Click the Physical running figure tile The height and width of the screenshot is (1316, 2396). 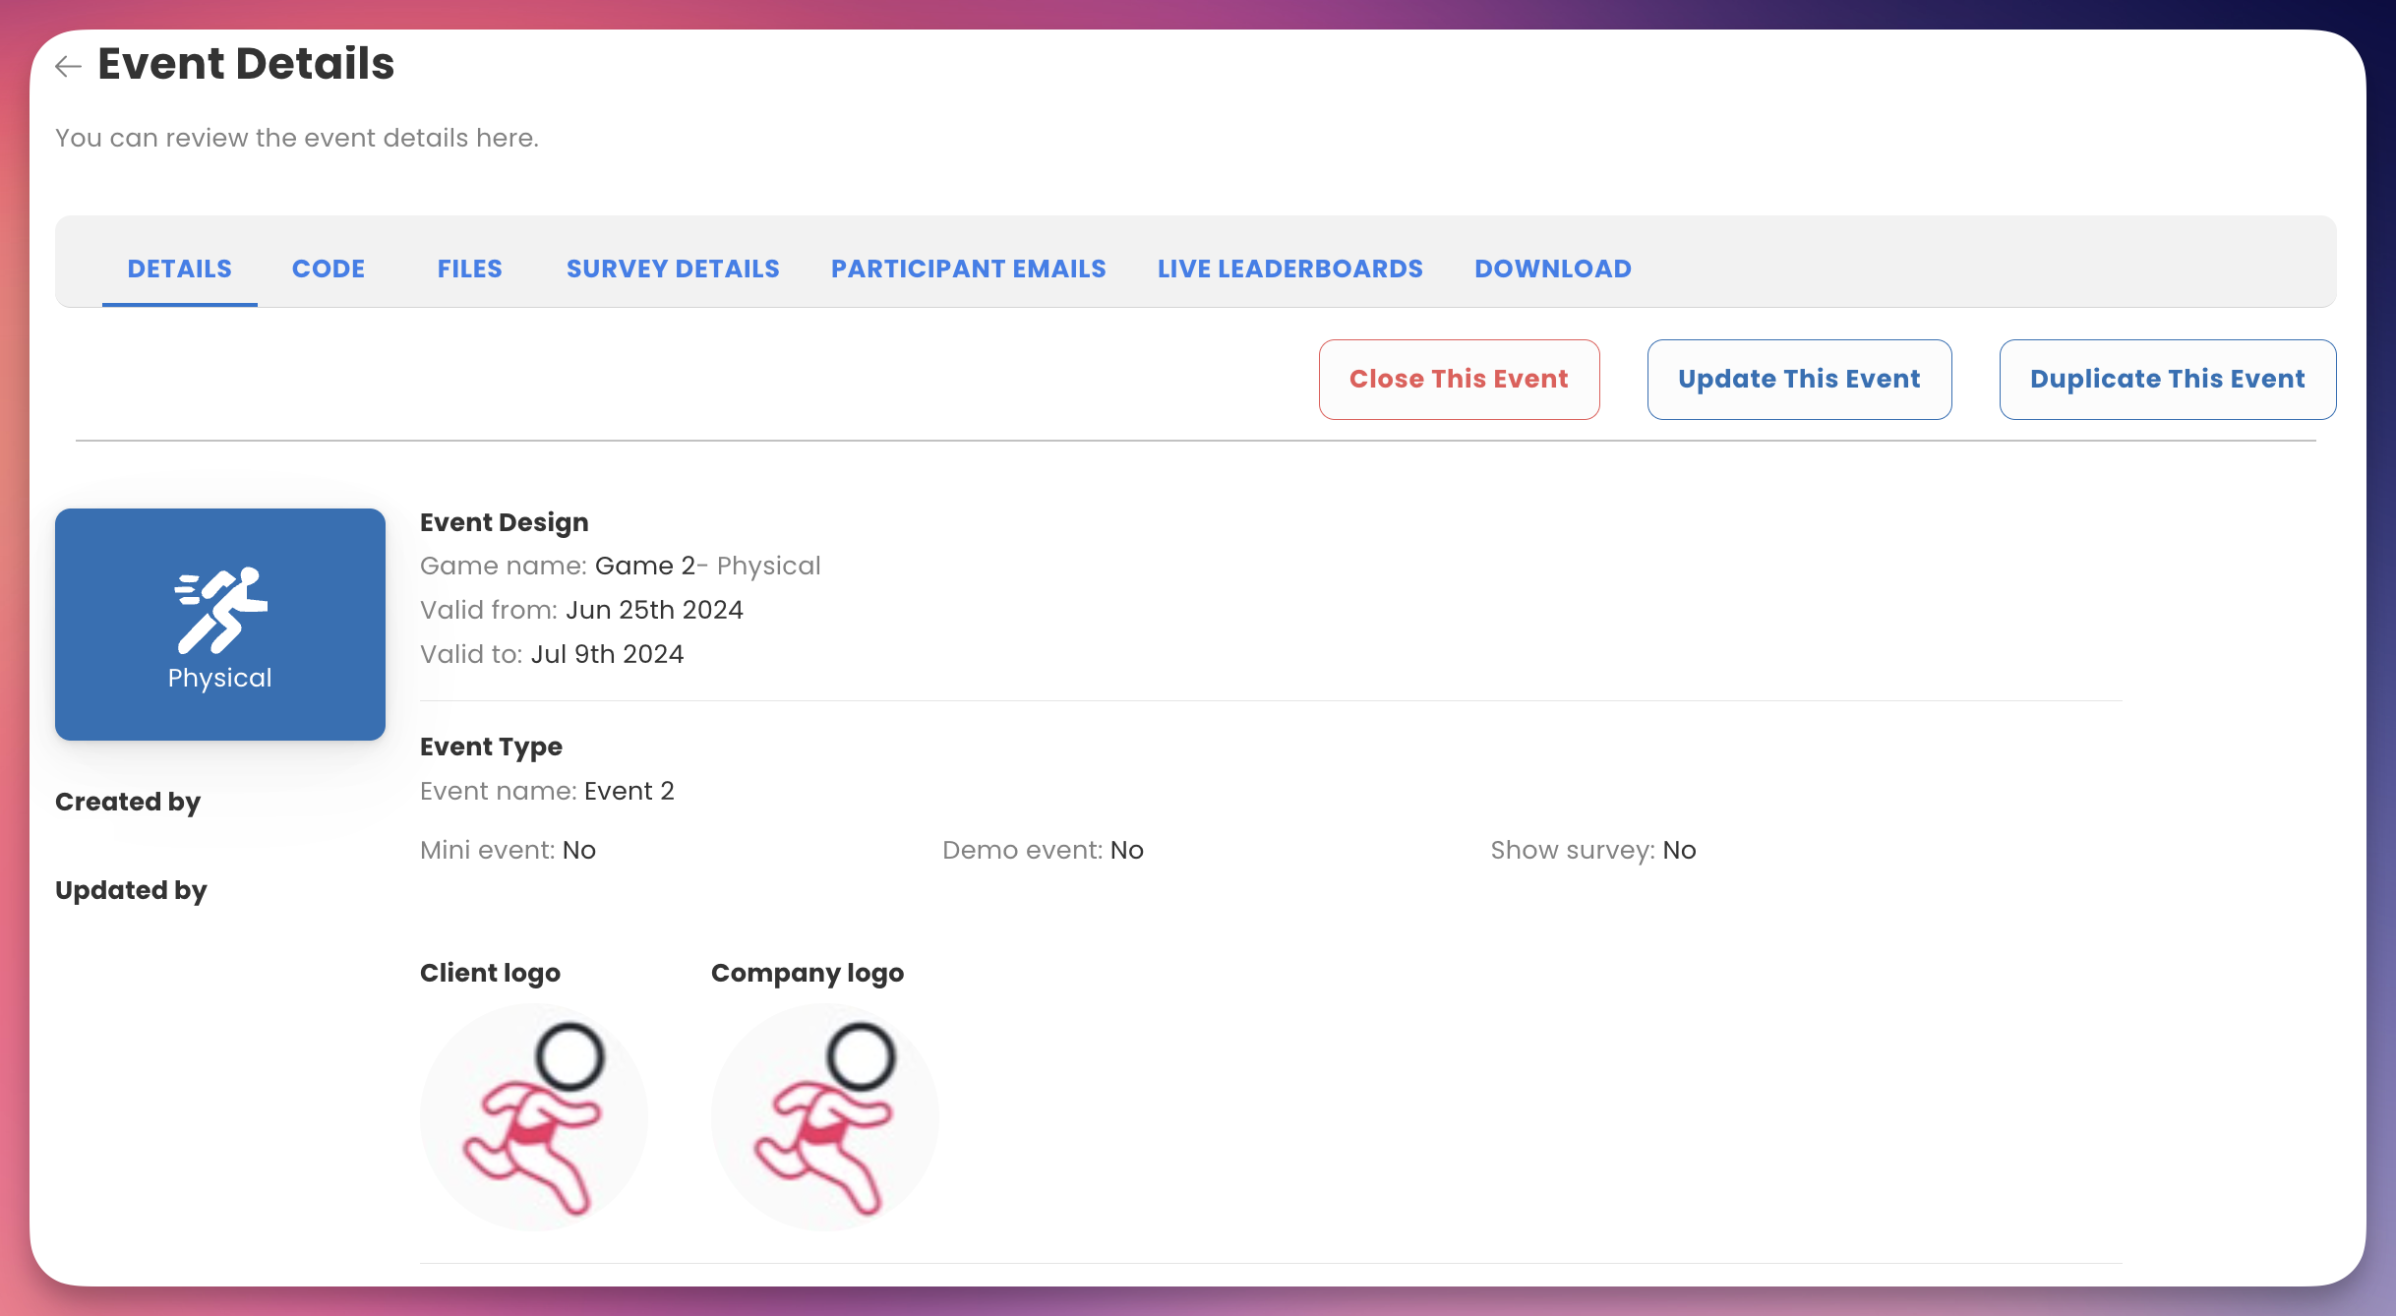220,624
